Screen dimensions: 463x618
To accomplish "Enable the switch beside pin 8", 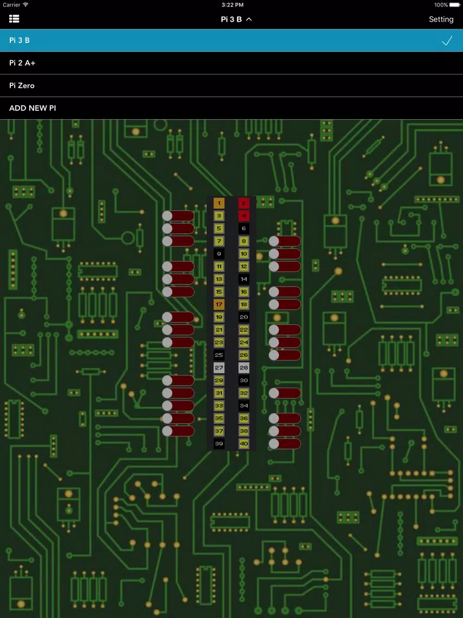I will (x=285, y=241).
